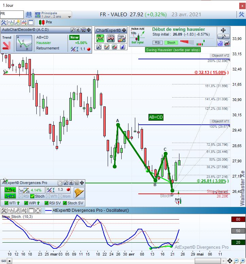This screenshot has height=264, width=246.
Task: Click ChartExpert pencil edit icon
Action: click(x=107, y=47)
